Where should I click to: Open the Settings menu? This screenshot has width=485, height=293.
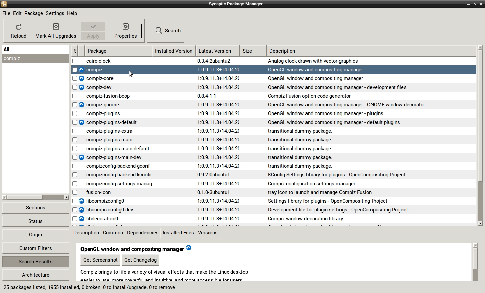pos(55,13)
